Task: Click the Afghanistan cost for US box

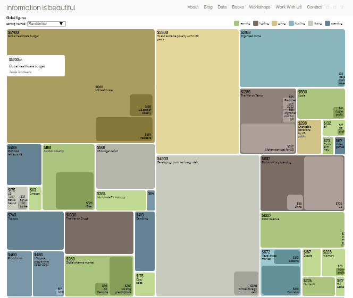Action: (268, 138)
